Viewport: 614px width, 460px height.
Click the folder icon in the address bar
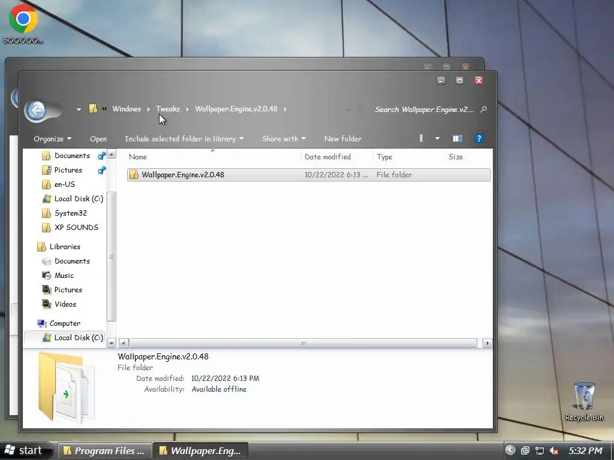tap(93, 109)
